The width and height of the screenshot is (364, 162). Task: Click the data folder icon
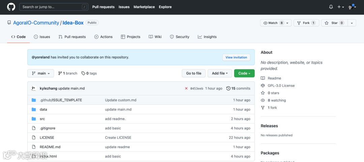34,109
